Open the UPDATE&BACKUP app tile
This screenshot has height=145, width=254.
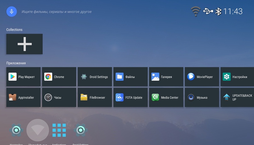pos(237,97)
